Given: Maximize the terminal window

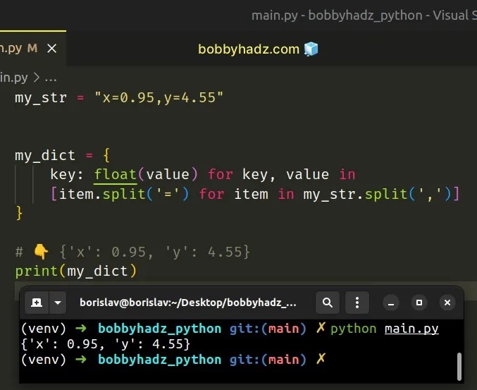Looking at the screenshot, I should pos(419,303).
